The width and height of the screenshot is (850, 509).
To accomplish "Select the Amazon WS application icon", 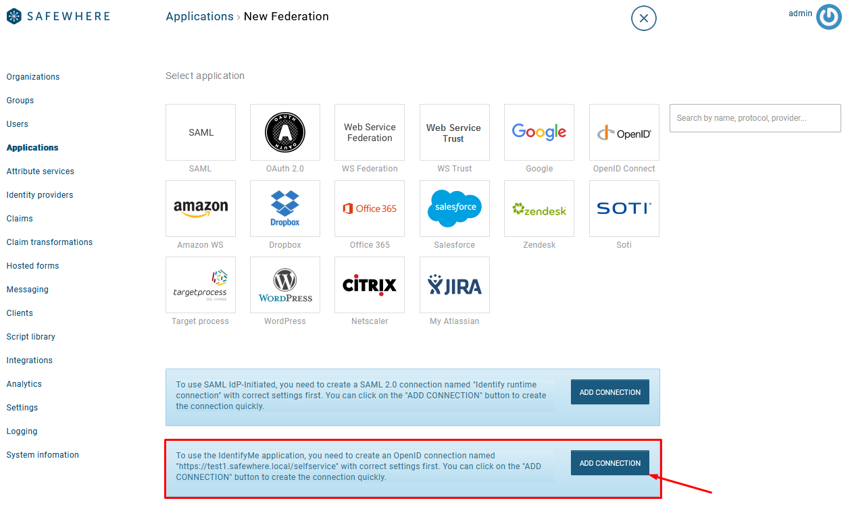I will click(201, 209).
